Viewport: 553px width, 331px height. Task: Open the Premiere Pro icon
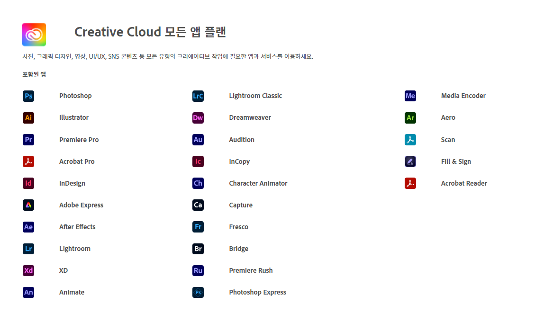pos(28,139)
